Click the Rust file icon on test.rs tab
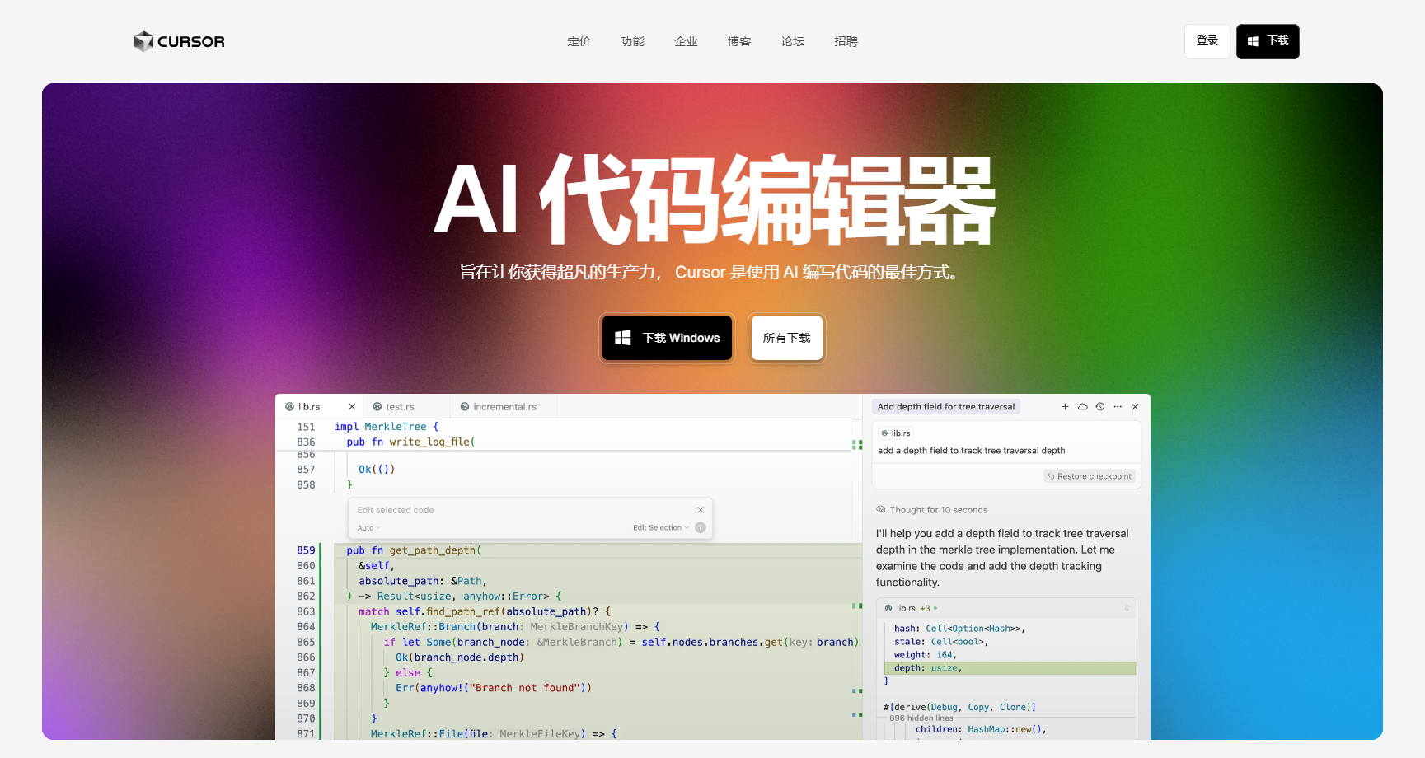This screenshot has height=758, width=1425. click(x=377, y=406)
